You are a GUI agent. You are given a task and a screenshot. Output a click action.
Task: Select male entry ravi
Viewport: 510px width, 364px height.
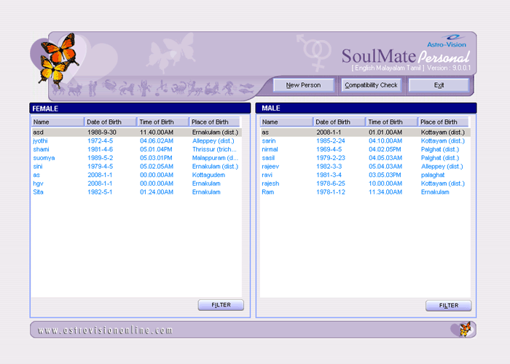coord(365,175)
